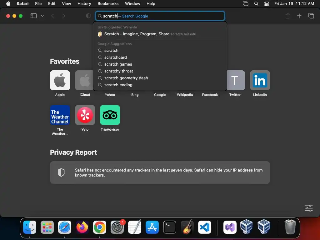Open the Trash in the Dock
This screenshot has width=320, height=240.
click(290, 227)
